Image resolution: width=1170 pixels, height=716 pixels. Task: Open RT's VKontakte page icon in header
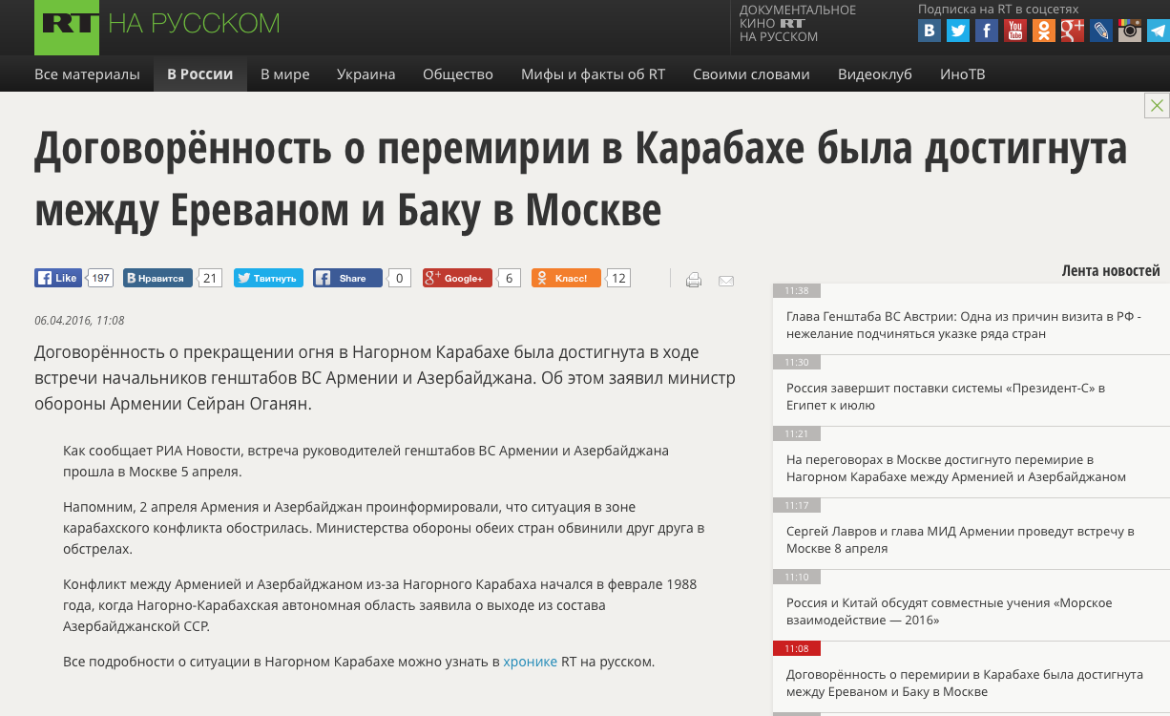click(x=929, y=31)
